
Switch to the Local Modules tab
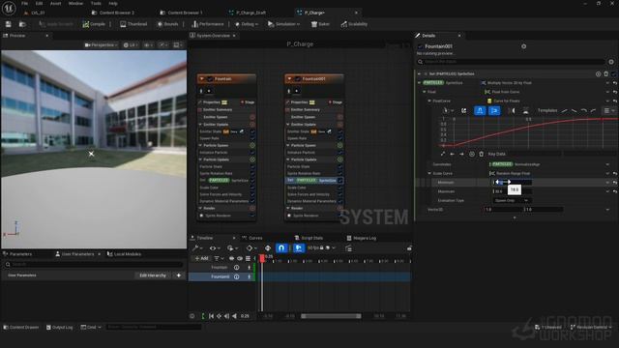click(124, 254)
